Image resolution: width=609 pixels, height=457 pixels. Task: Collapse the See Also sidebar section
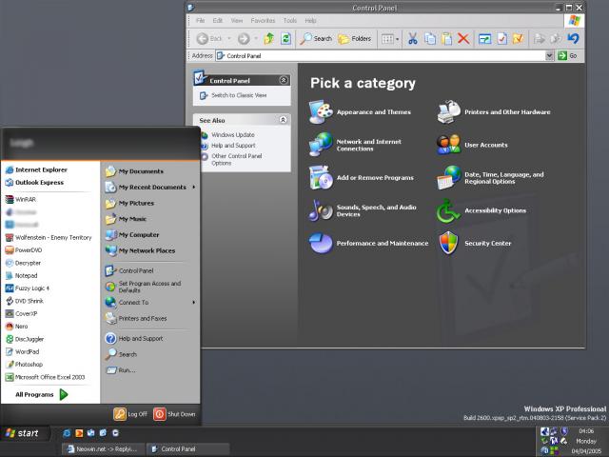coord(284,120)
